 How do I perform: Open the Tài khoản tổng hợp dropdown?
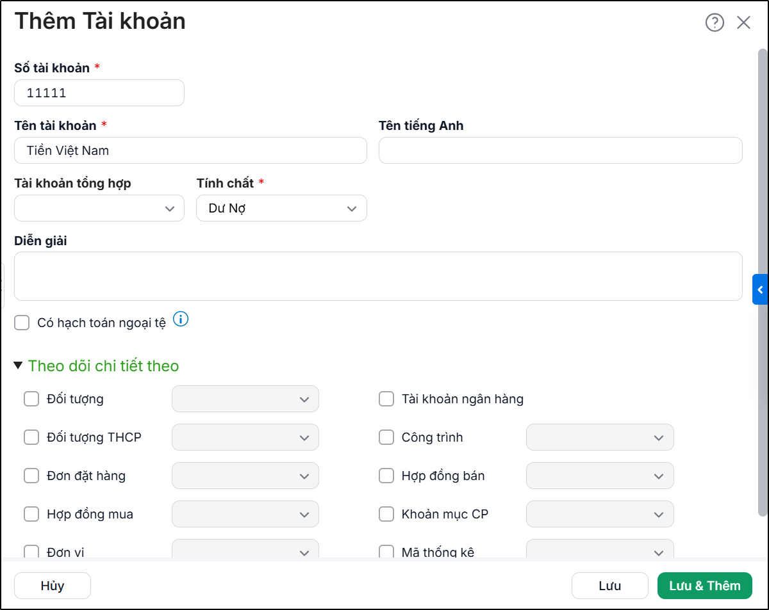point(99,208)
